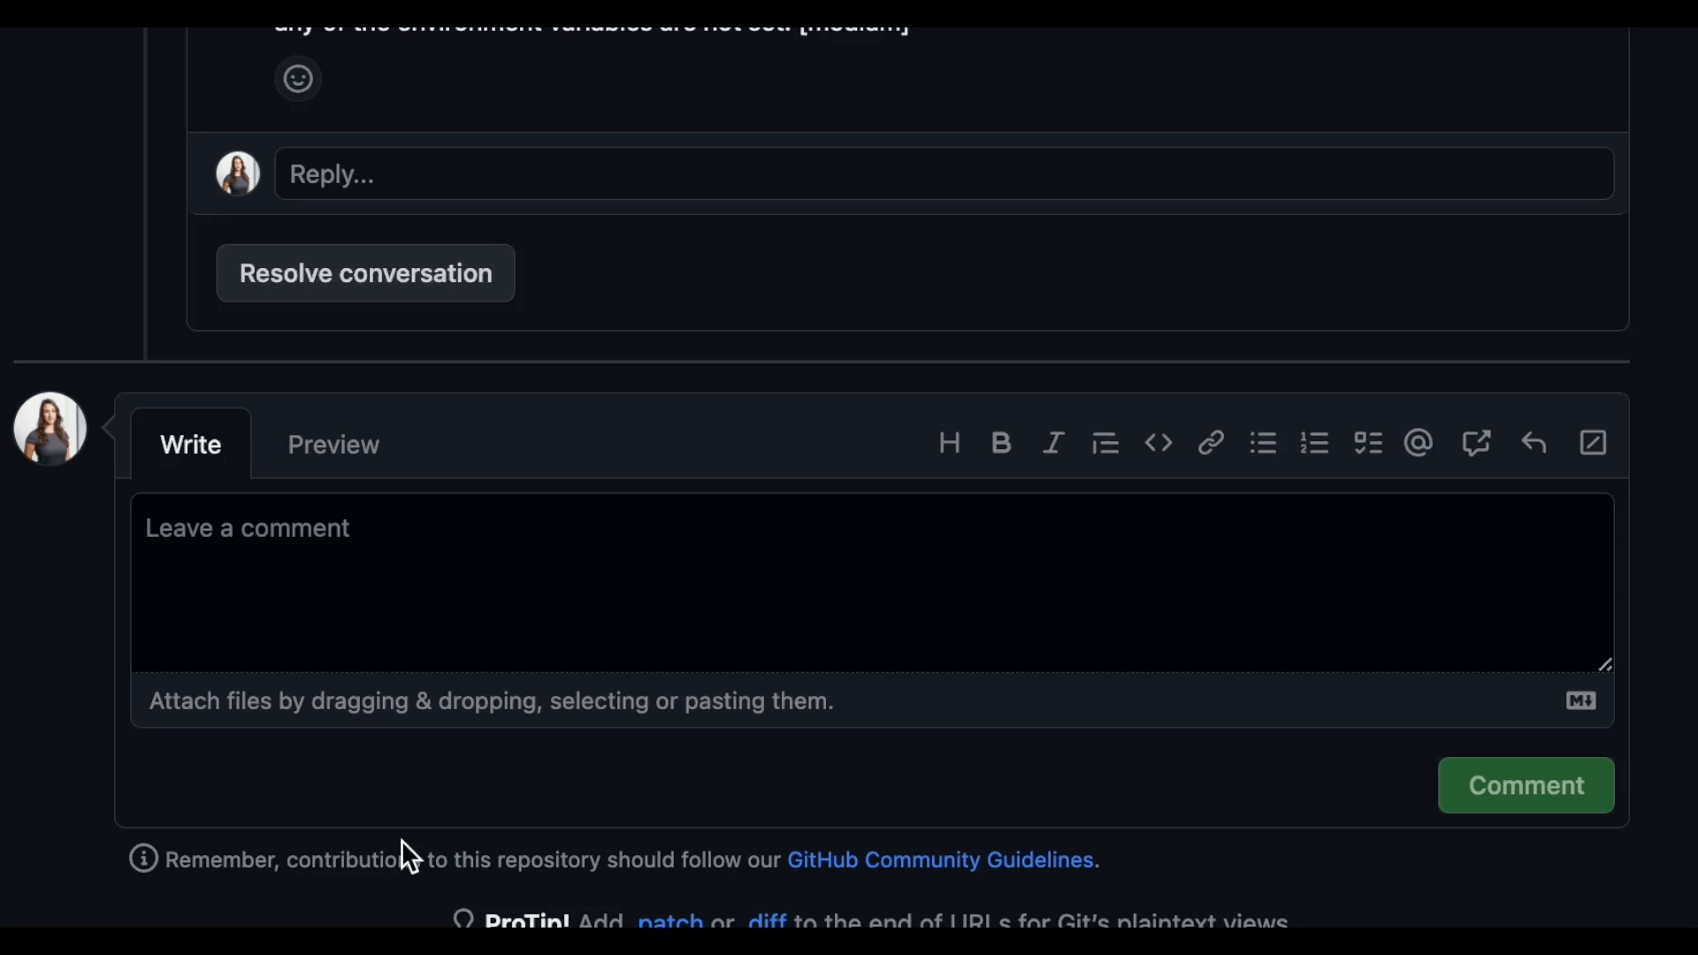This screenshot has height=955, width=1698.
Task: Switch to the Preview tab
Action: pyautogui.click(x=333, y=445)
